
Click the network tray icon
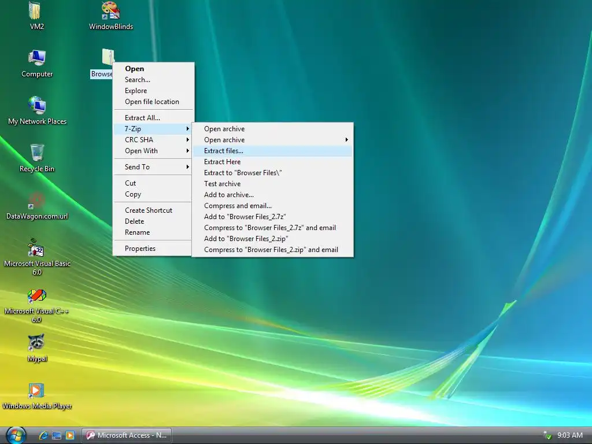546,435
